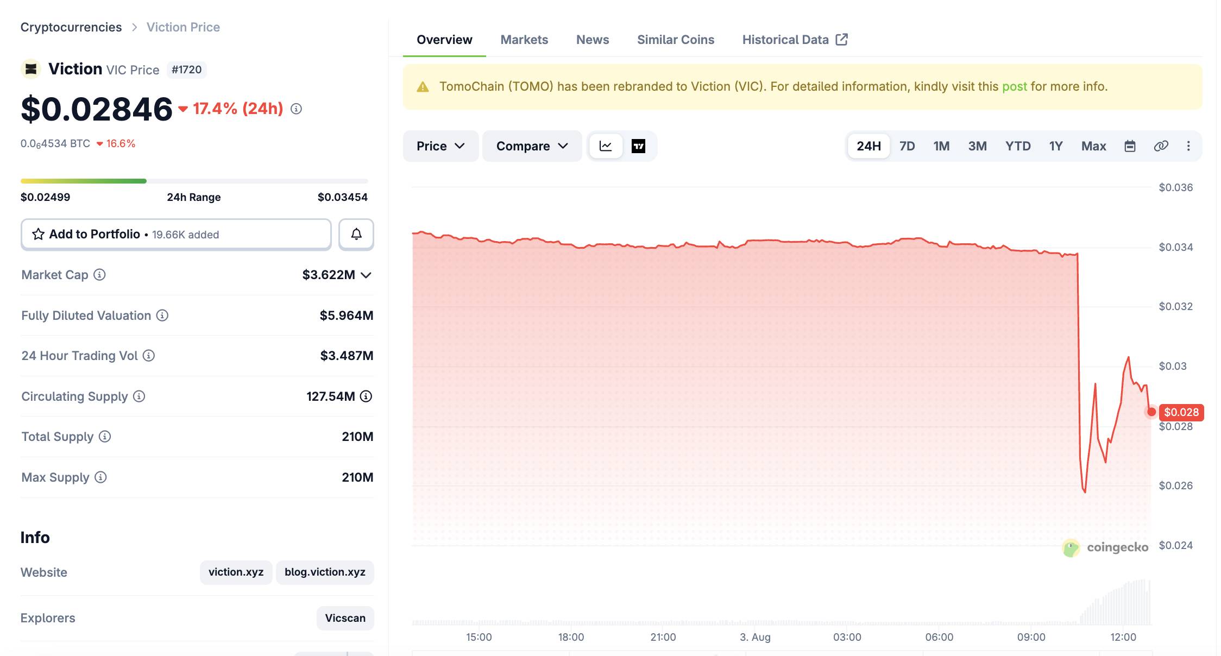Go to the Cryptocurrencies breadcrumb link

click(71, 27)
